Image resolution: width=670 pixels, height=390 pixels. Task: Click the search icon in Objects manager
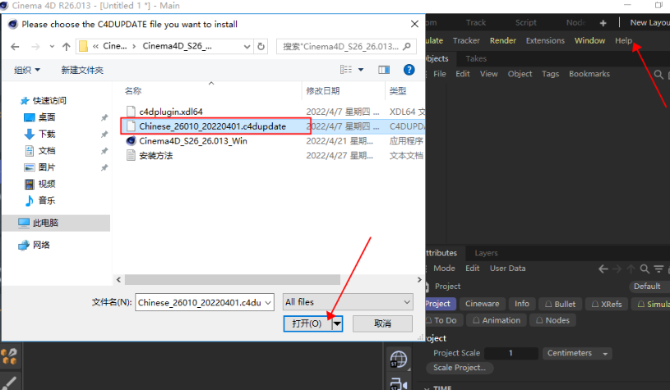pos(658,74)
